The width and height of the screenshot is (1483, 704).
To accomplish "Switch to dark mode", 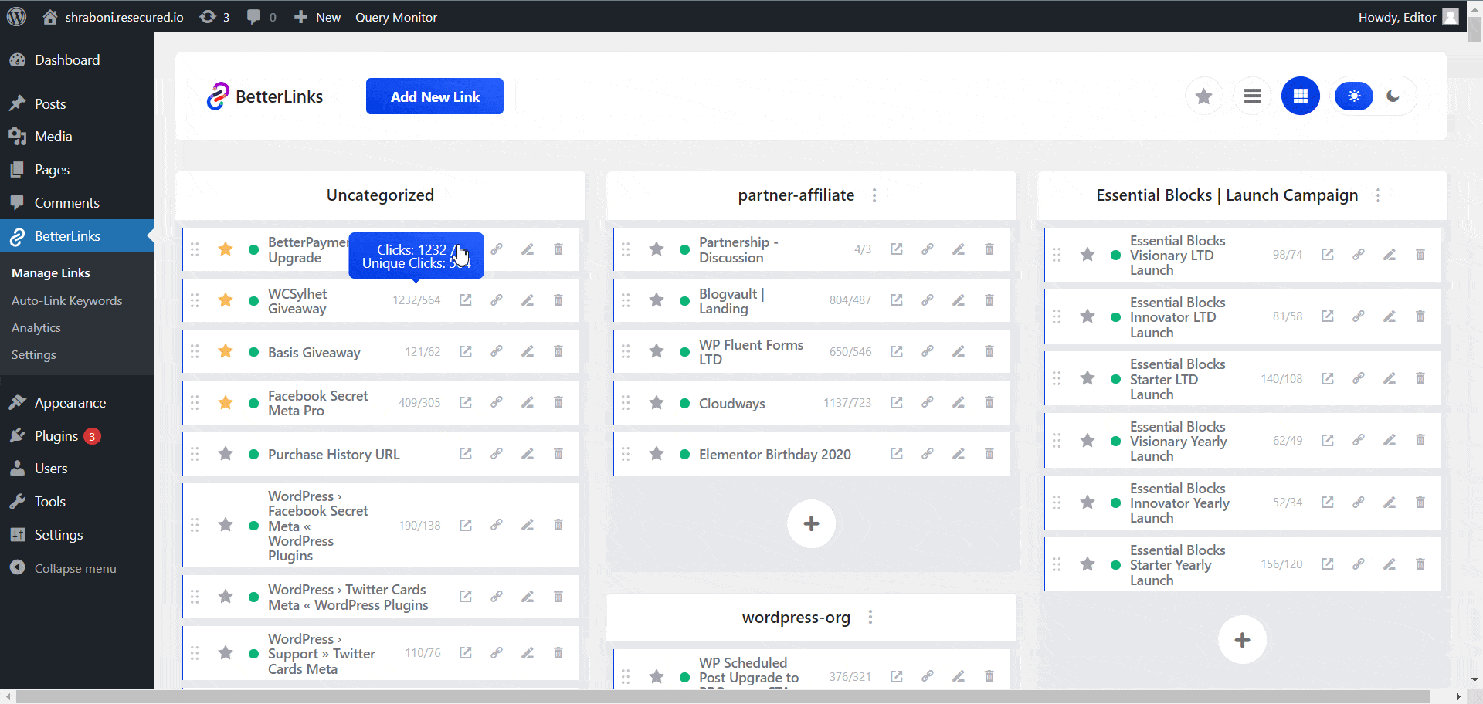I will [1394, 96].
